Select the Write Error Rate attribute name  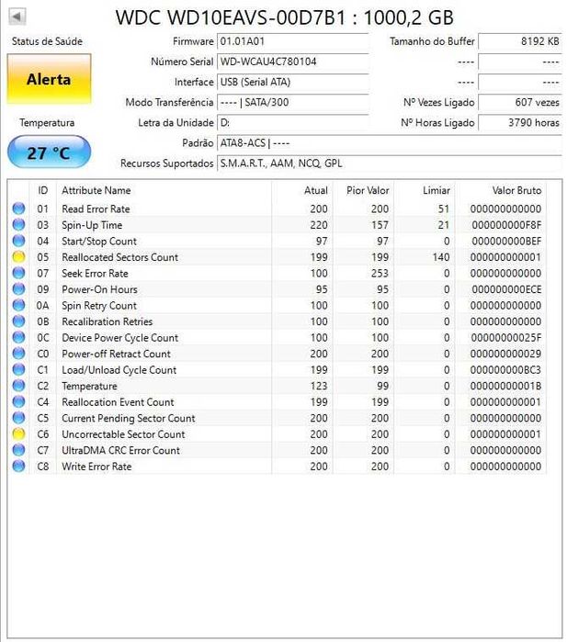click(96, 467)
